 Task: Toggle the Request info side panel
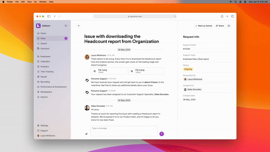(x=229, y=26)
